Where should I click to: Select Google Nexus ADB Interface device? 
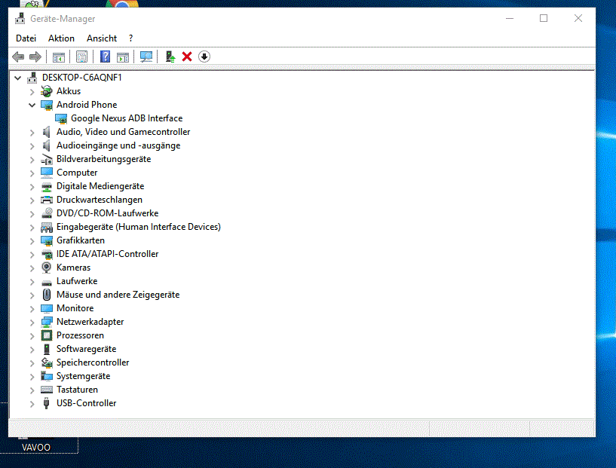click(126, 118)
